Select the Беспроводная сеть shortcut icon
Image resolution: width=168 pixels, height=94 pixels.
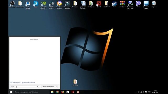[130, 5]
